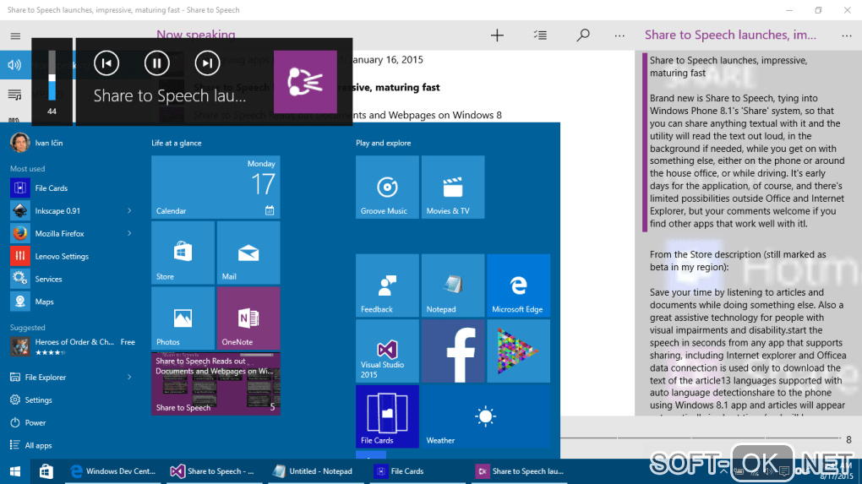Open the hamburger menu in Share to Speech
Screen dimensions: 862x484
tap(15, 36)
